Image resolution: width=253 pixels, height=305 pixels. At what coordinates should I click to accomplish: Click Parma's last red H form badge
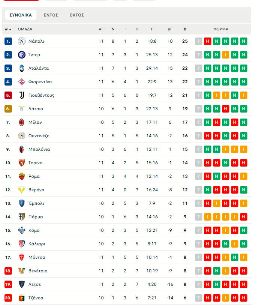[x=244, y=217]
